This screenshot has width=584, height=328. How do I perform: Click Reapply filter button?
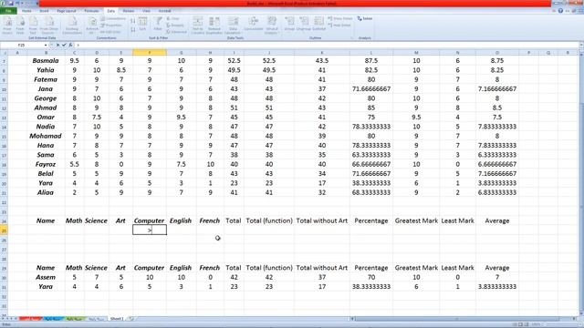pos(175,26)
